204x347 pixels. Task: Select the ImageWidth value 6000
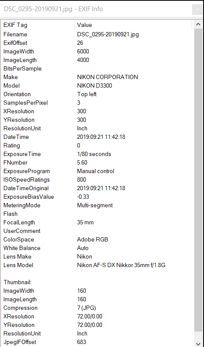pos(83,51)
